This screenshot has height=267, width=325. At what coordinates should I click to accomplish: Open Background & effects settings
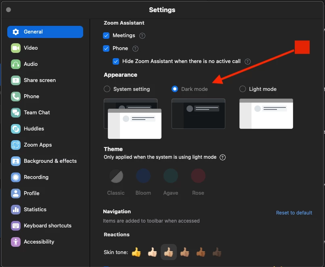click(x=45, y=161)
